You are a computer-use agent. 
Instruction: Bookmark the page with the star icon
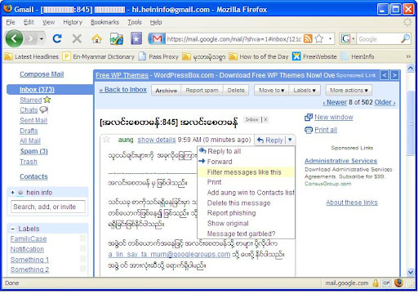pyautogui.click(x=319, y=39)
